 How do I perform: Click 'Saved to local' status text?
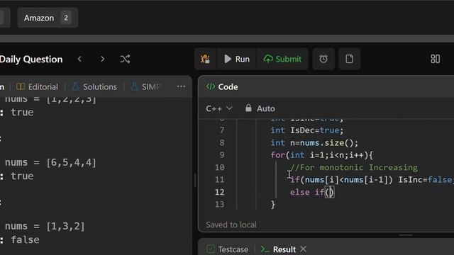(231, 225)
